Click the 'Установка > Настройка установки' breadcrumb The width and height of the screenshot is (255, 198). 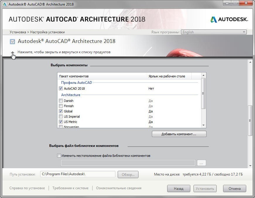point(37,32)
